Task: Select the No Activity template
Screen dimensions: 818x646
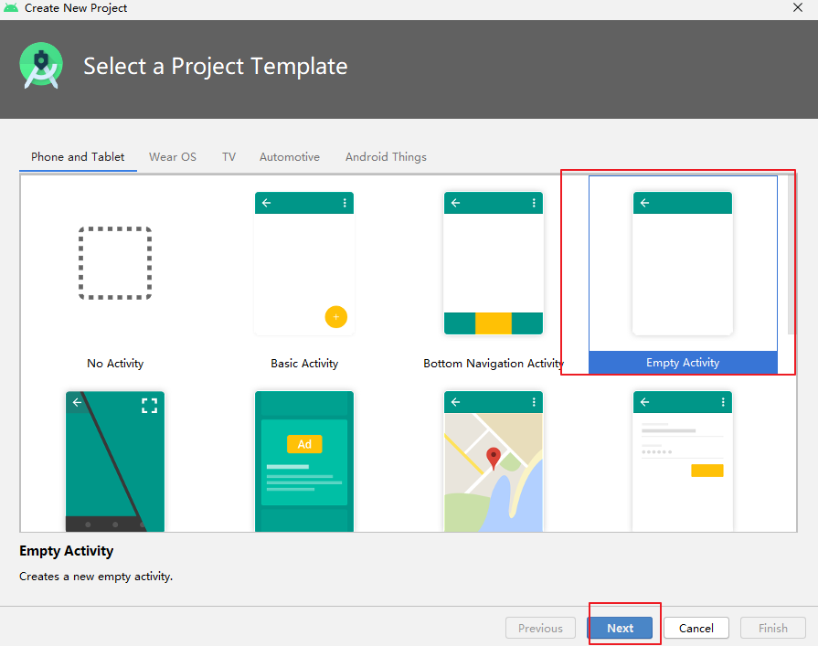Action: (x=115, y=275)
